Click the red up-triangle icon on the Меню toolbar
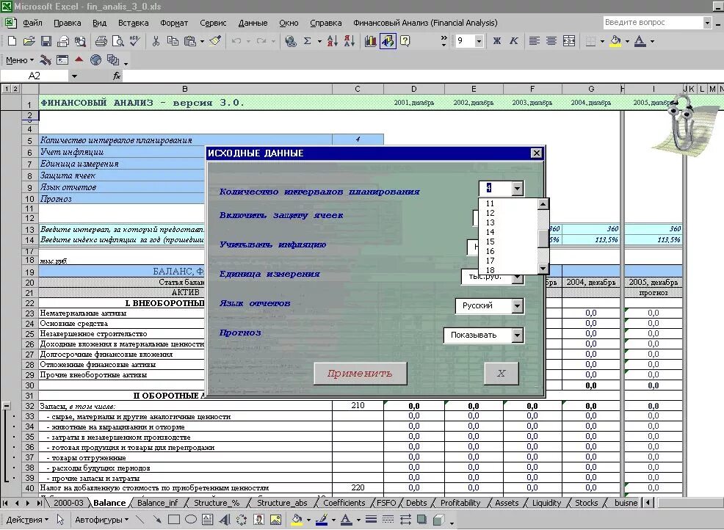 79,59
